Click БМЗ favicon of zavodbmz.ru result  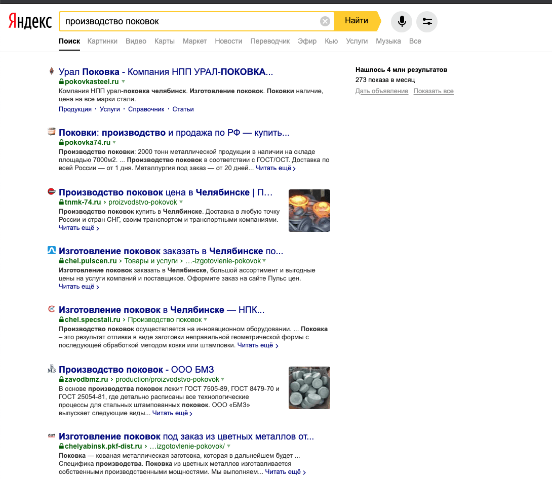click(51, 369)
